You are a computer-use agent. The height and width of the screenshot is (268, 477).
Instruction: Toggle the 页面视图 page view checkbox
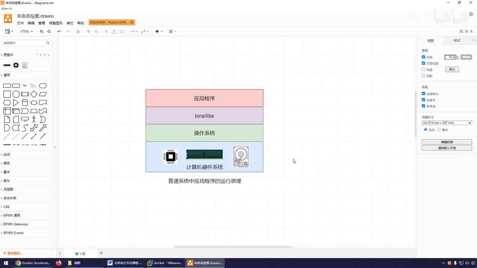pyautogui.click(x=423, y=63)
